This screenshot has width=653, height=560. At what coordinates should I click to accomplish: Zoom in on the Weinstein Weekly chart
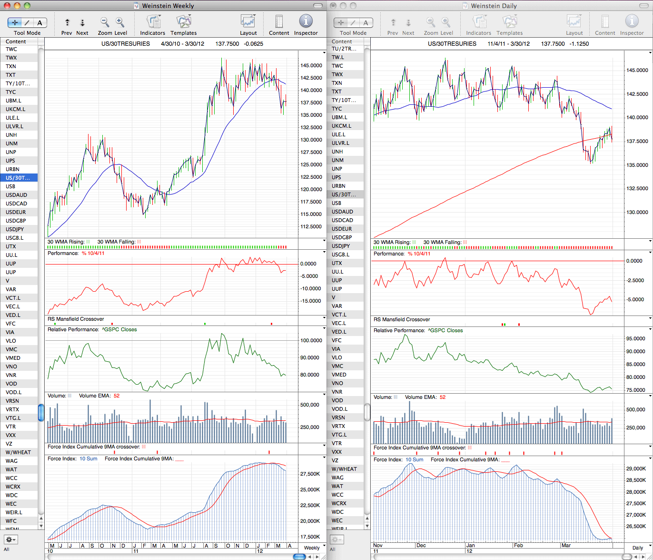[x=120, y=22]
